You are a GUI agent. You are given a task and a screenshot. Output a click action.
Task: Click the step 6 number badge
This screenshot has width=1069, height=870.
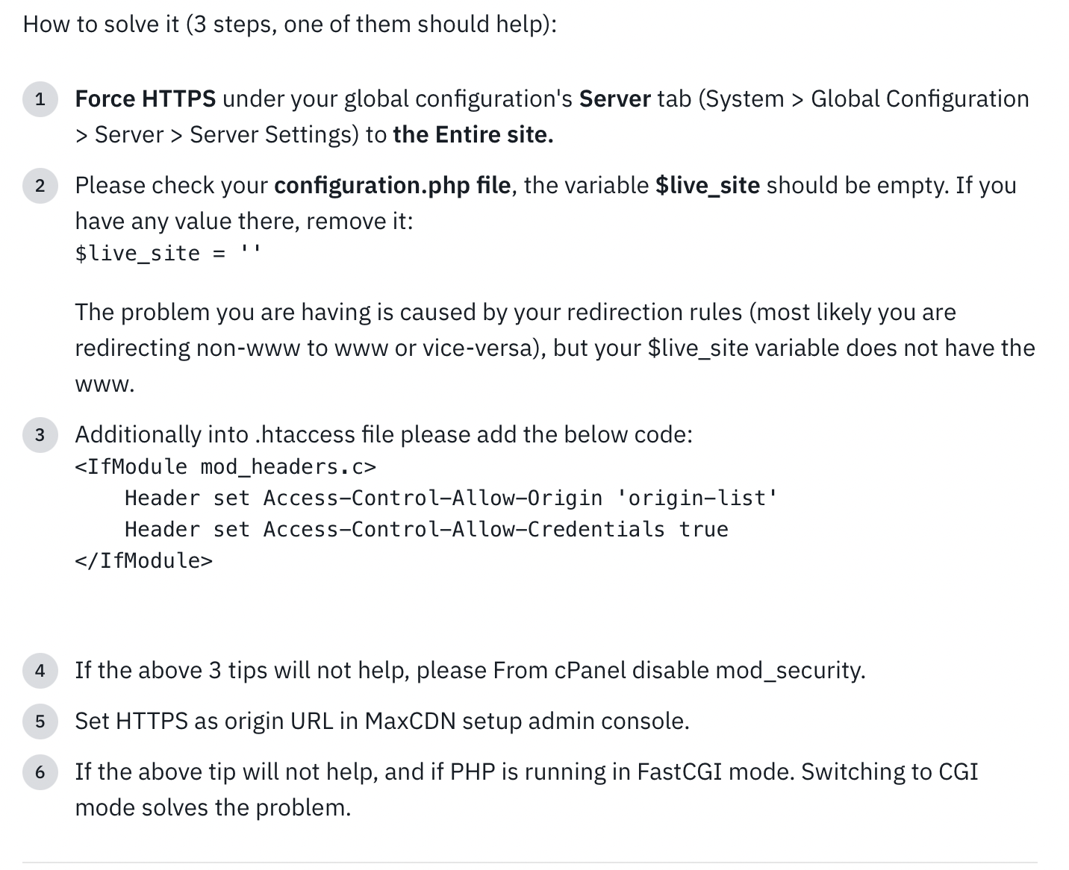[40, 772]
